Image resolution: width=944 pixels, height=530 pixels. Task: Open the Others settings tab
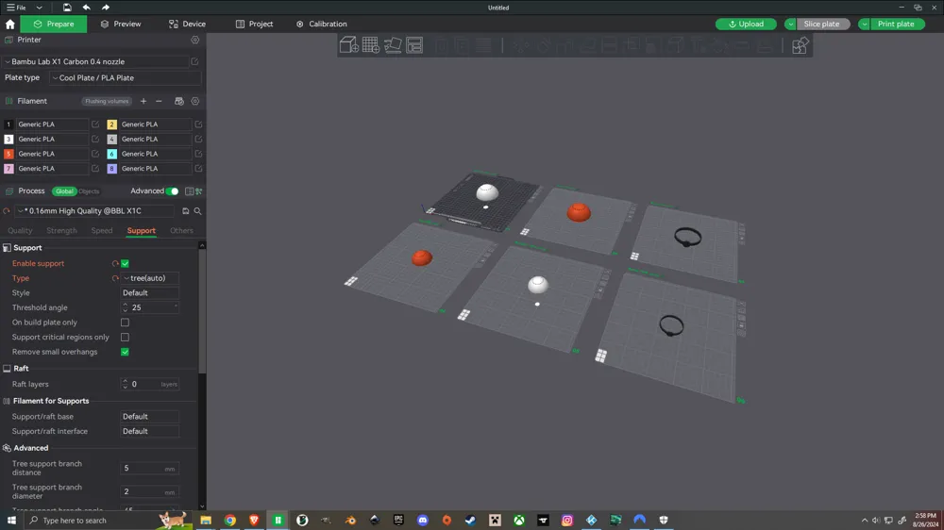click(181, 230)
